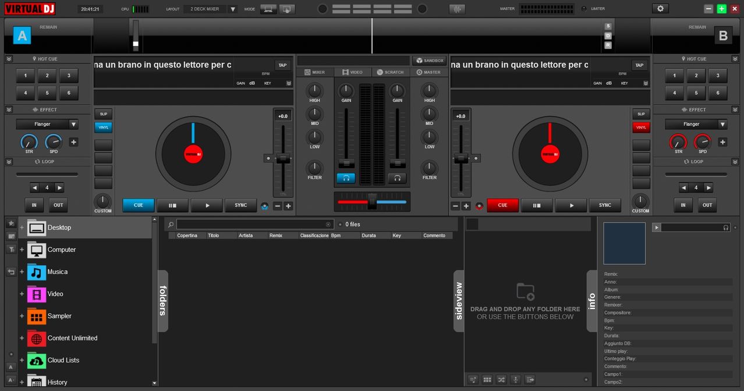Switch to the SCRATCH tab
The width and height of the screenshot is (744, 391).
[391, 72]
